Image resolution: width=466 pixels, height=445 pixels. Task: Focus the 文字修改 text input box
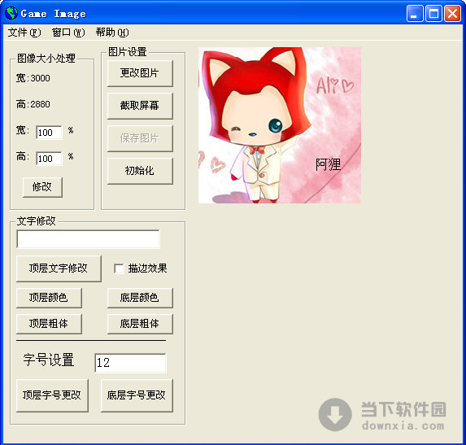point(89,239)
